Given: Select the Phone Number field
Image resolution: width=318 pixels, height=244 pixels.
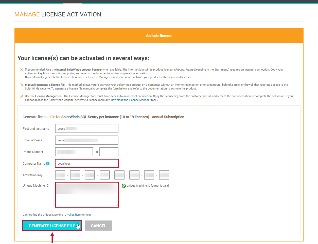Looking at the screenshot, I should pyautogui.click(x=74, y=151).
